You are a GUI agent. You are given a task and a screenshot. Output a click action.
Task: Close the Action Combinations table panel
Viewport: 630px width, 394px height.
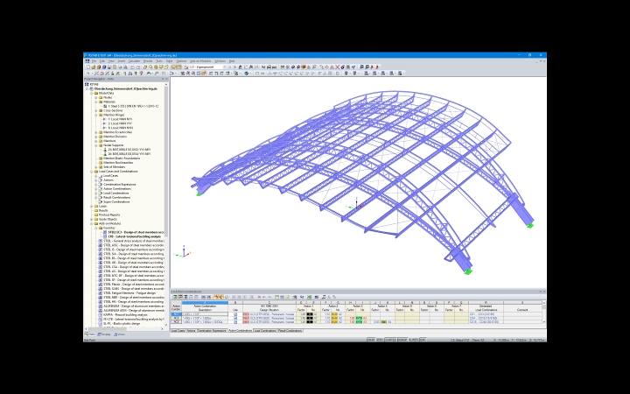pyautogui.click(x=543, y=292)
